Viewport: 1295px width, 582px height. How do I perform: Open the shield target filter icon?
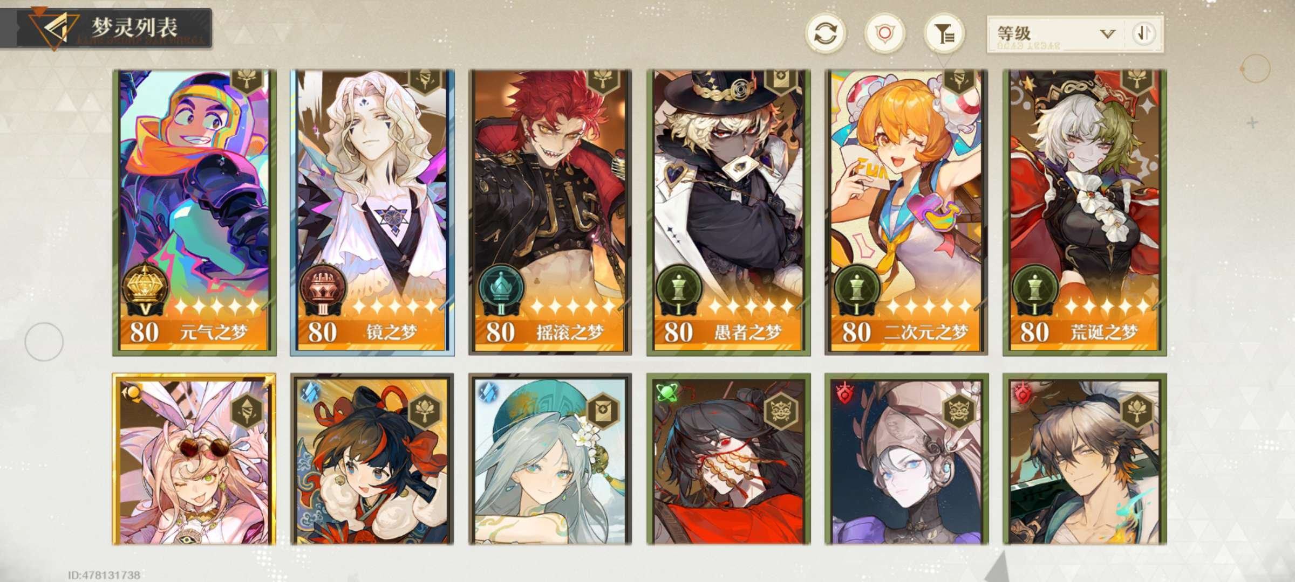click(x=884, y=34)
